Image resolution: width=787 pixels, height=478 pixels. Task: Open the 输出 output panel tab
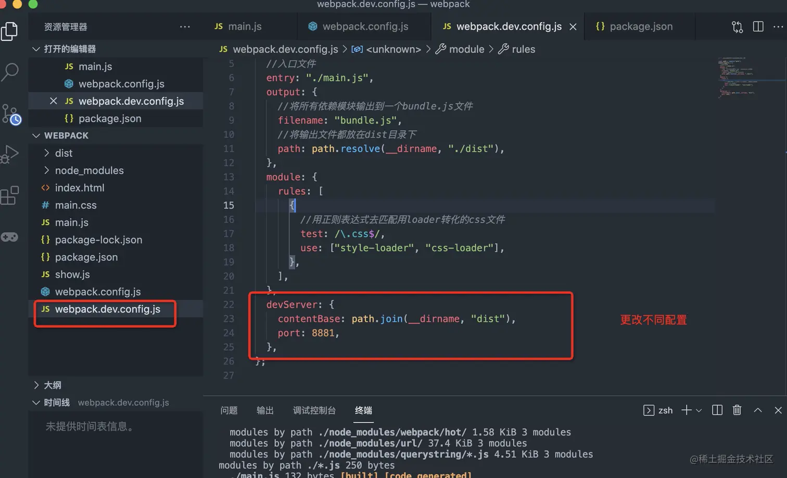(265, 410)
